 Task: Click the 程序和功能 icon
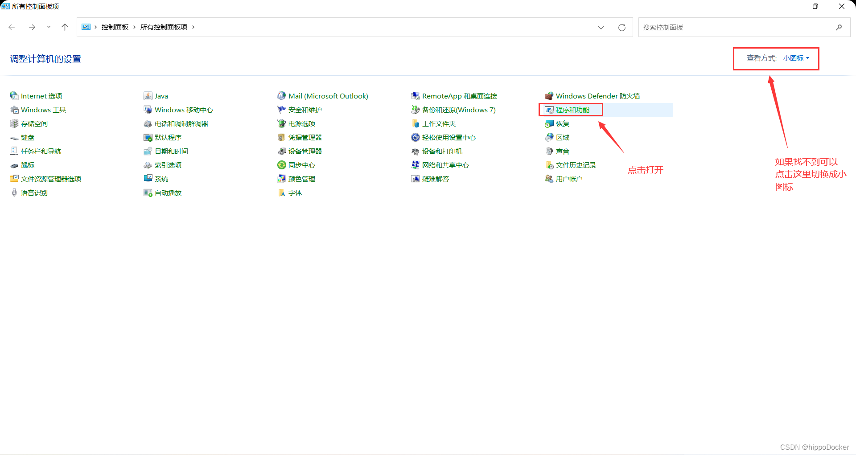[x=549, y=110]
